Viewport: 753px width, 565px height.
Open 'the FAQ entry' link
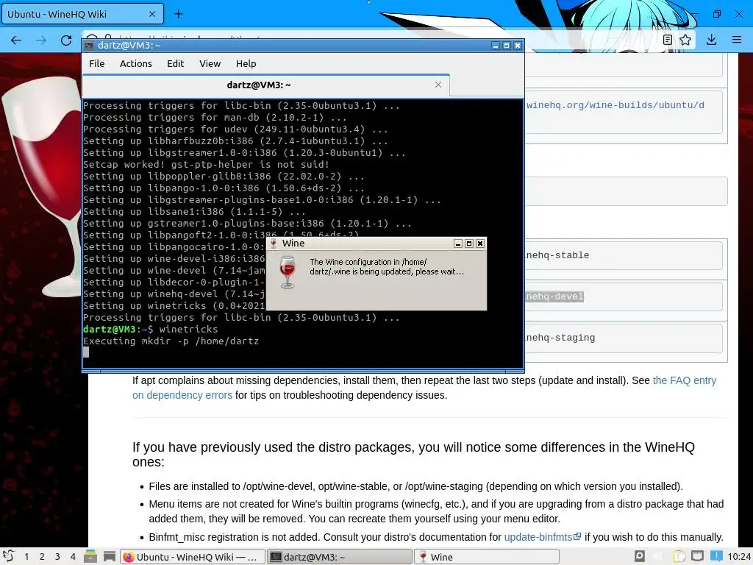(685, 380)
